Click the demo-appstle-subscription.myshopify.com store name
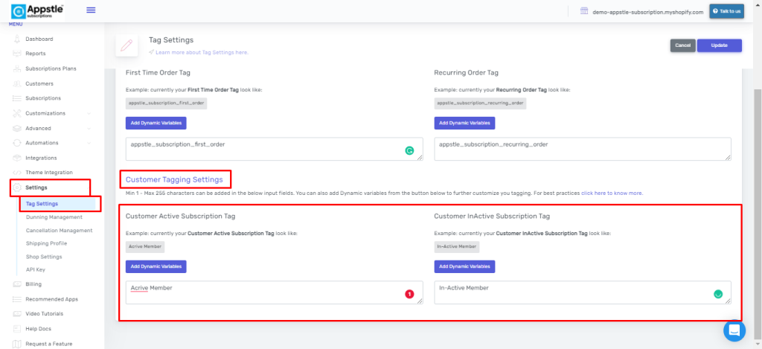The image size is (762, 349). click(x=648, y=12)
